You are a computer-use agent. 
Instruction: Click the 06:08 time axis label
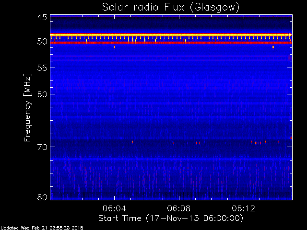(179, 208)
